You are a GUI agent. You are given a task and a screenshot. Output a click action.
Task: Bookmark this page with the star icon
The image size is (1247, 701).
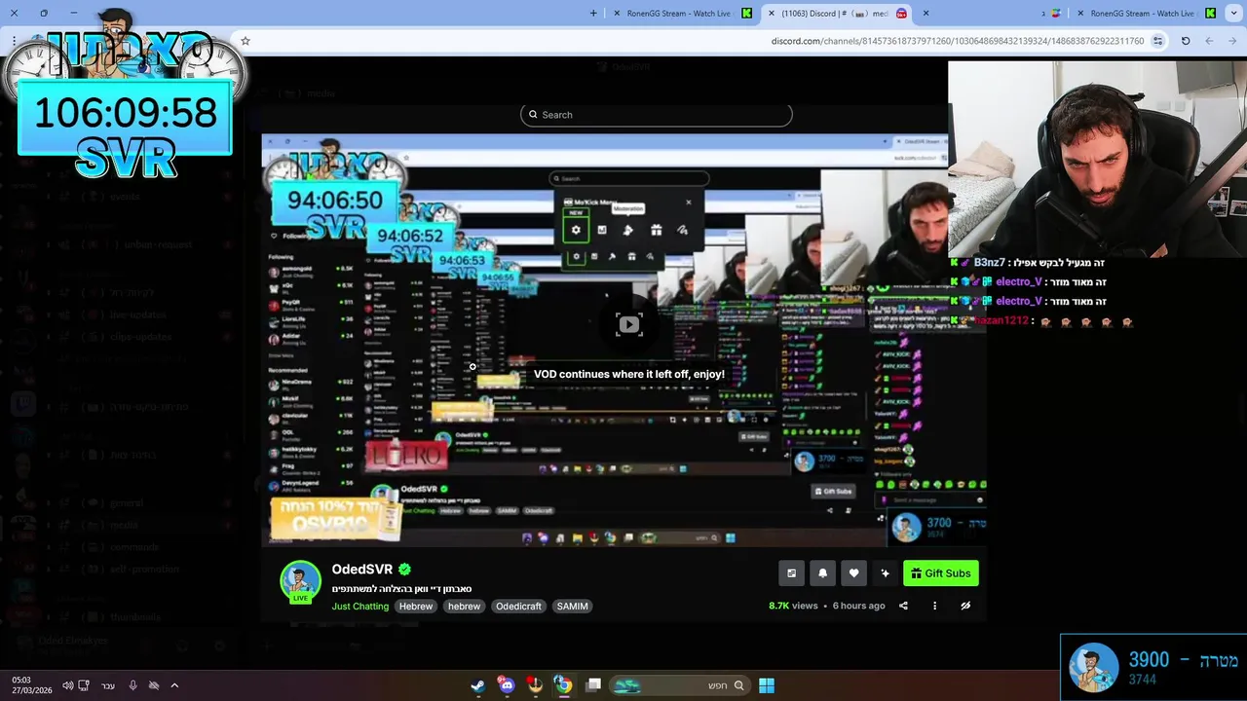pos(246,41)
